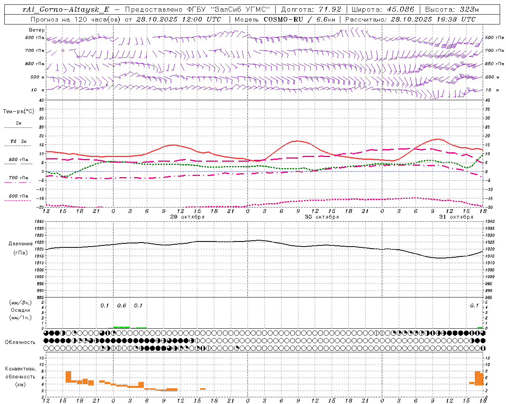Click the Модель COSMO-RU / 6.6км text
Image resolution: width=506 pixels, height=404 pixels.
(285, 19)
